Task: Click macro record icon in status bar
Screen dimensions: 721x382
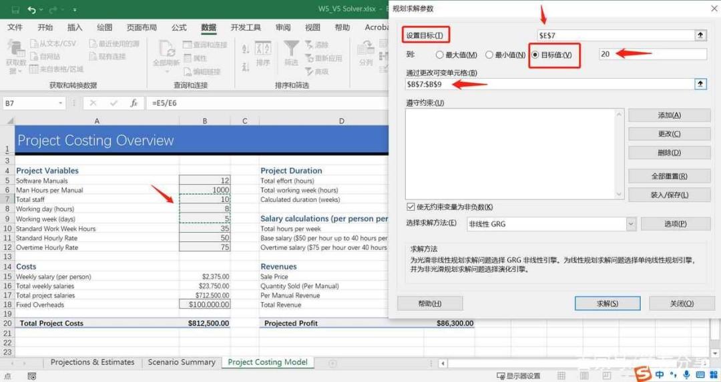Action: [31, 377]
